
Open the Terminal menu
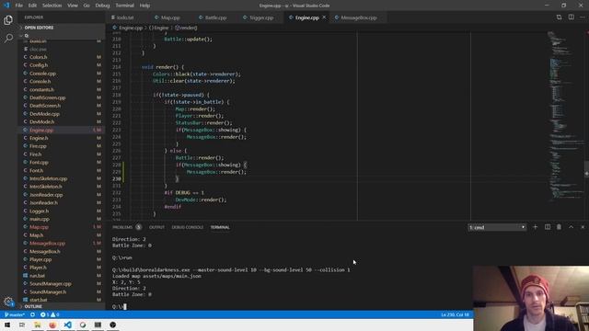[x=125, y=6]
